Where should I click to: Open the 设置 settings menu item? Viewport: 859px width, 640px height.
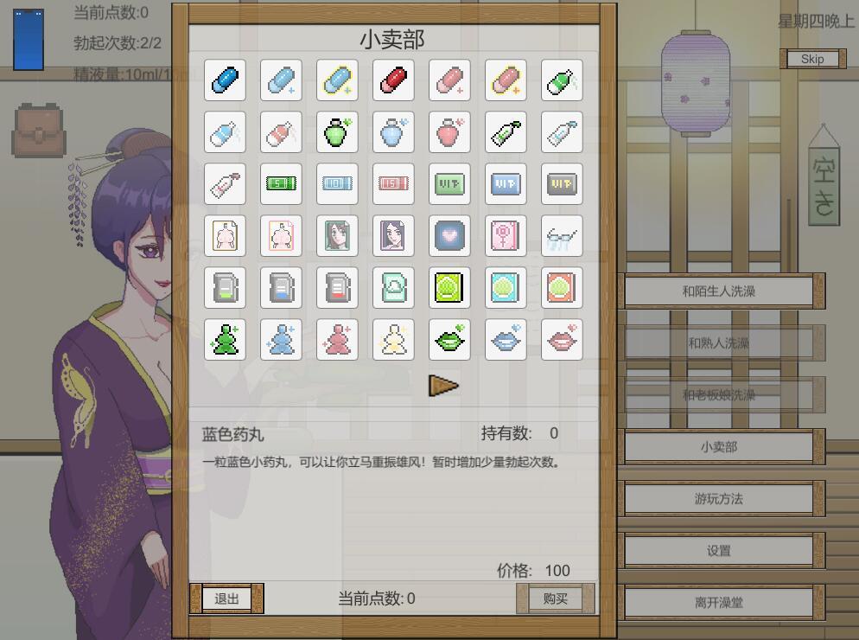coord(721,551)
